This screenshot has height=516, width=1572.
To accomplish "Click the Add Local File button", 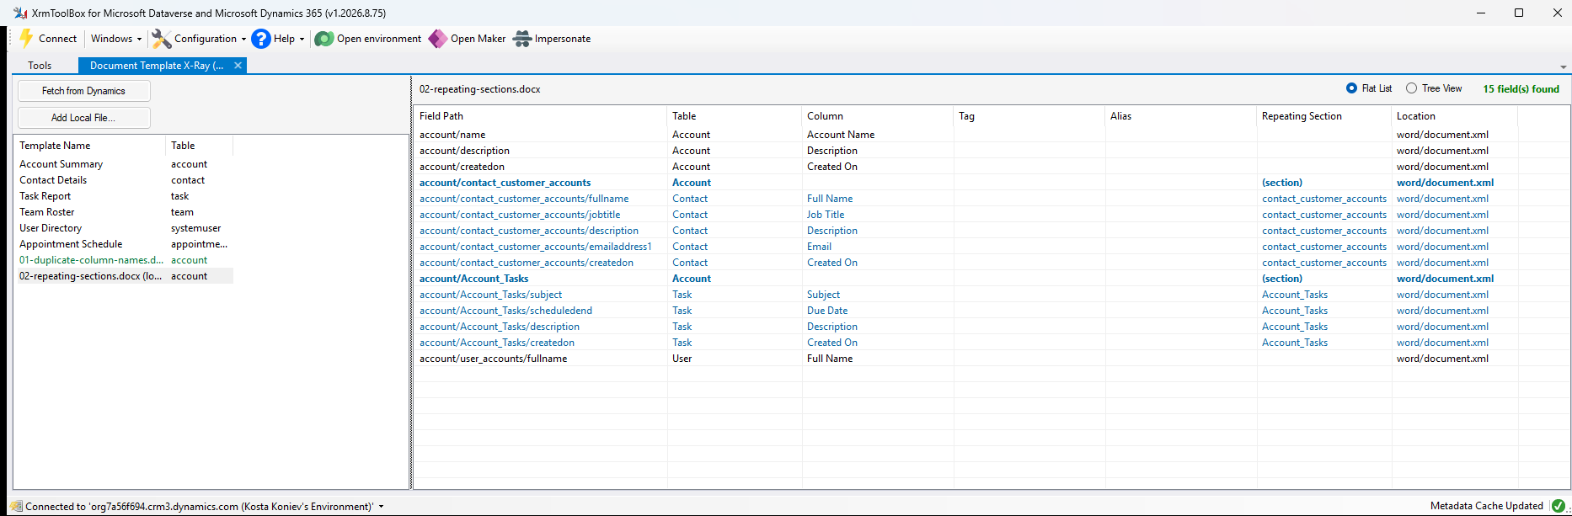I will (84, 118).
